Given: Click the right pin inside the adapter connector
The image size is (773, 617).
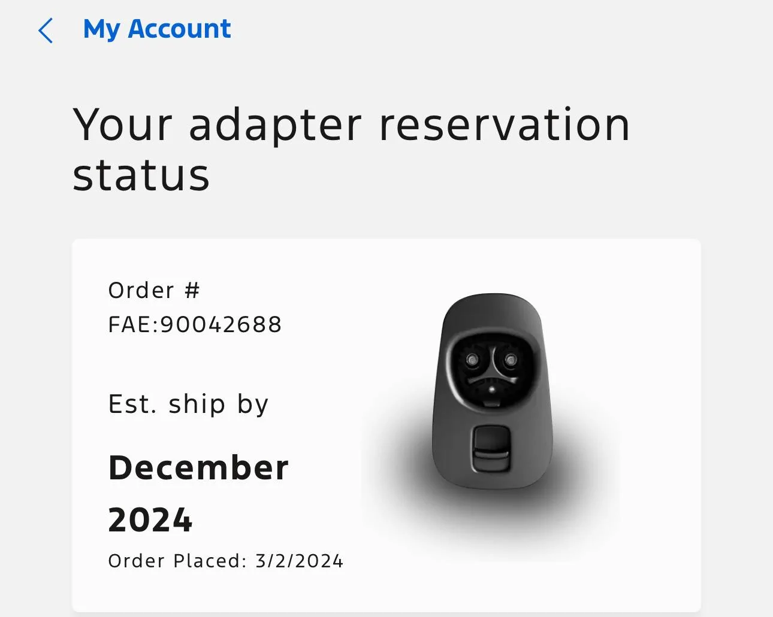Looking at the screenshot, I should tap(510, 359).
